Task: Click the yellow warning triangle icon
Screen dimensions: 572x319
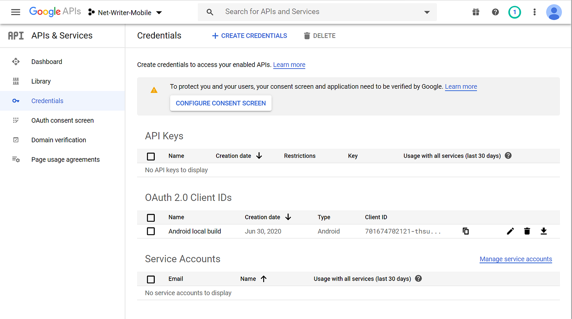Action: click(154, 90)
